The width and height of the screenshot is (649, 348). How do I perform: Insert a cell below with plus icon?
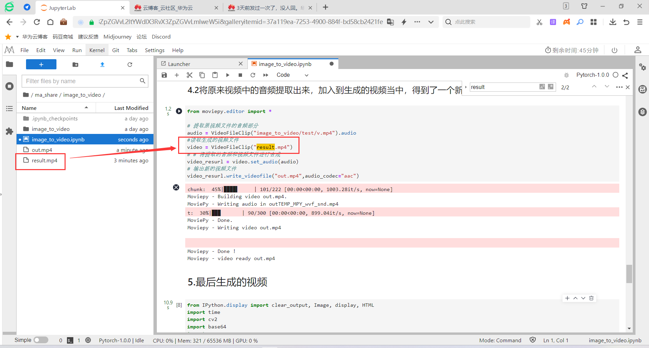click(177, 75)
